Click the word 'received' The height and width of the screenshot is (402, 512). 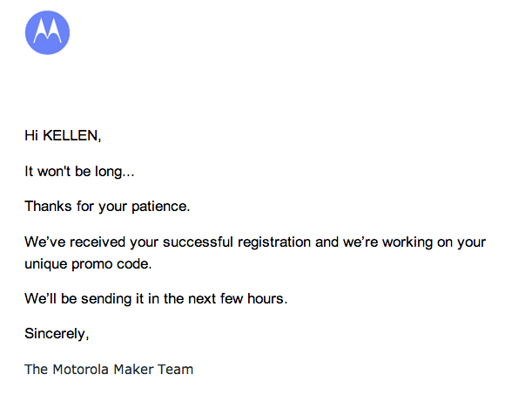tap(98, 242)
